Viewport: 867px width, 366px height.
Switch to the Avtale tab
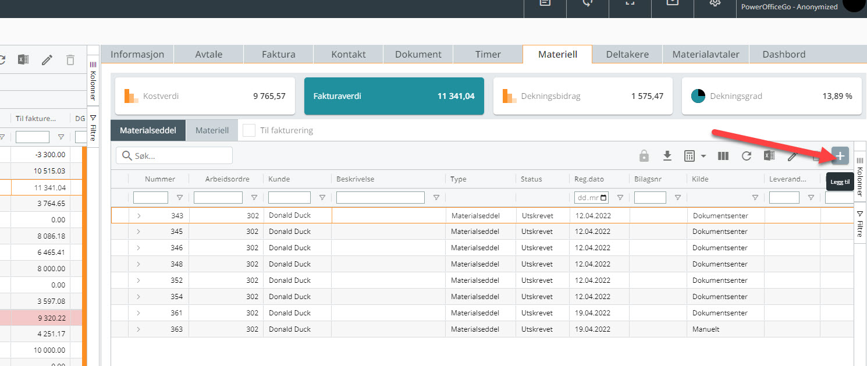tap(208, 54)
